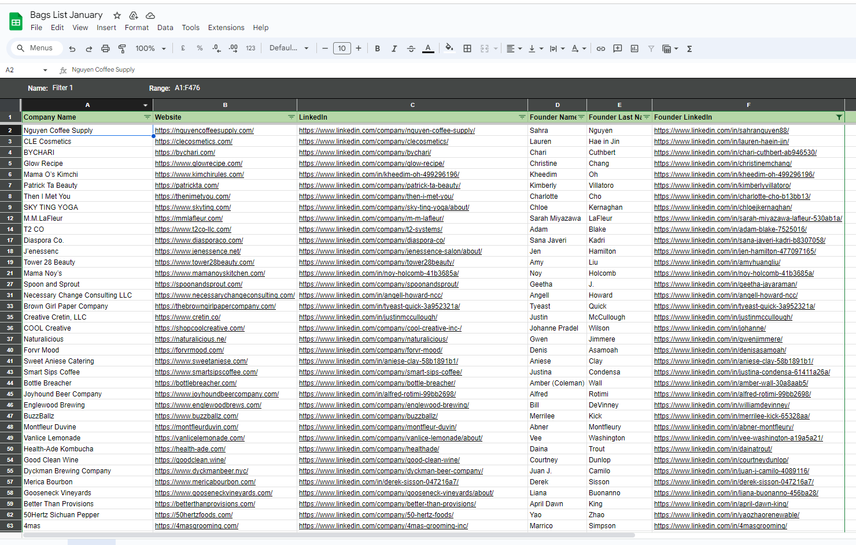Increase decimal places

coord(233,49)
